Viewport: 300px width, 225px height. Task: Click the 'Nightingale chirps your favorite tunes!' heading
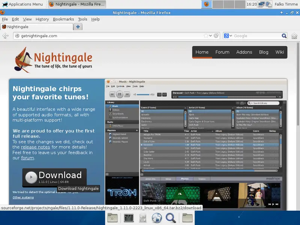pyautogui.click(x=51, y=93)
